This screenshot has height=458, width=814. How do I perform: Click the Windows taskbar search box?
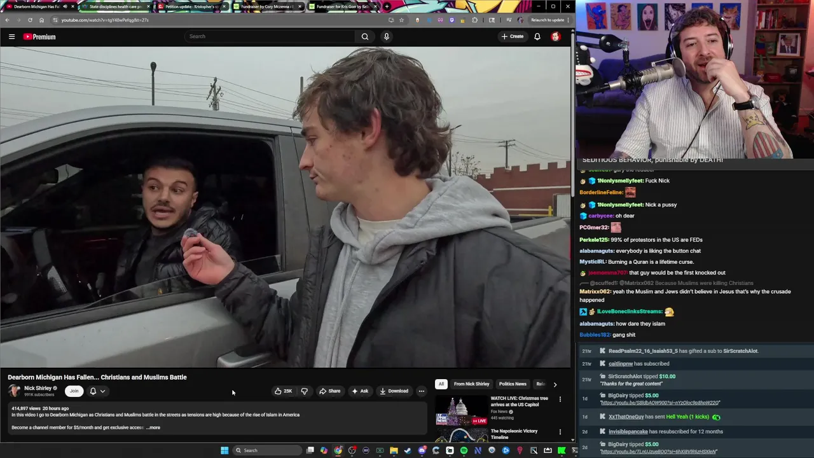pyautogui.click(x=266, y=450)
